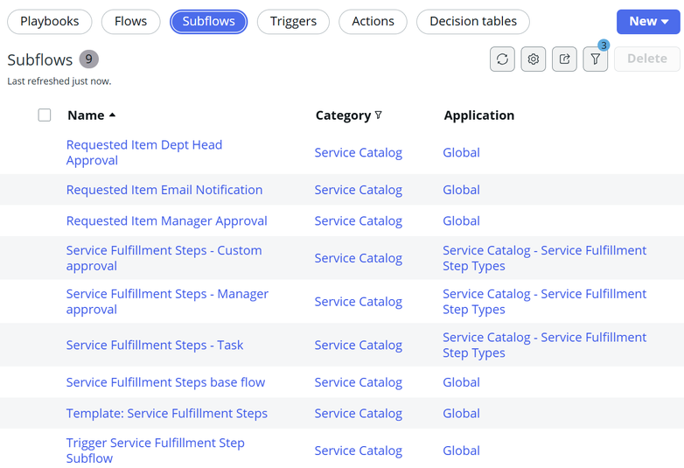The width and height of the screenshot is (684, 468).
Task: Open the filter funnel icon
Action: click(x=596, y=59)
